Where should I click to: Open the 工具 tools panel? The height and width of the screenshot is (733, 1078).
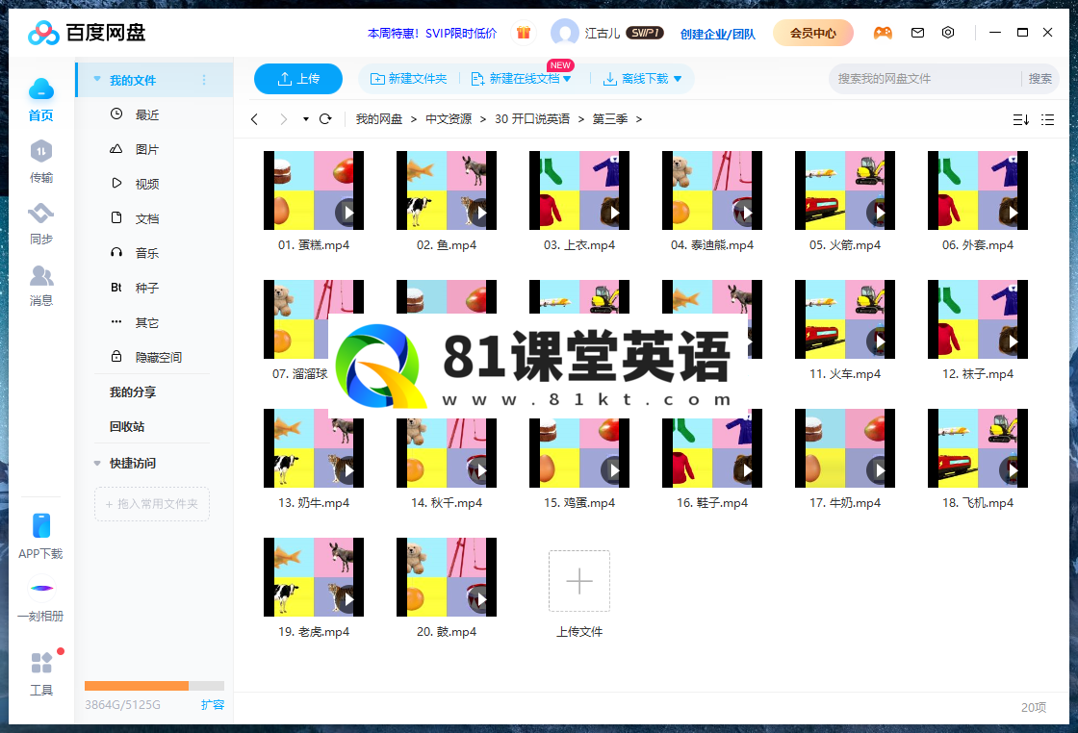(40, 673)
